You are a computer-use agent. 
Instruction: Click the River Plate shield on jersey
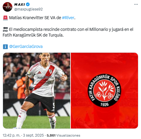[50, 71]
